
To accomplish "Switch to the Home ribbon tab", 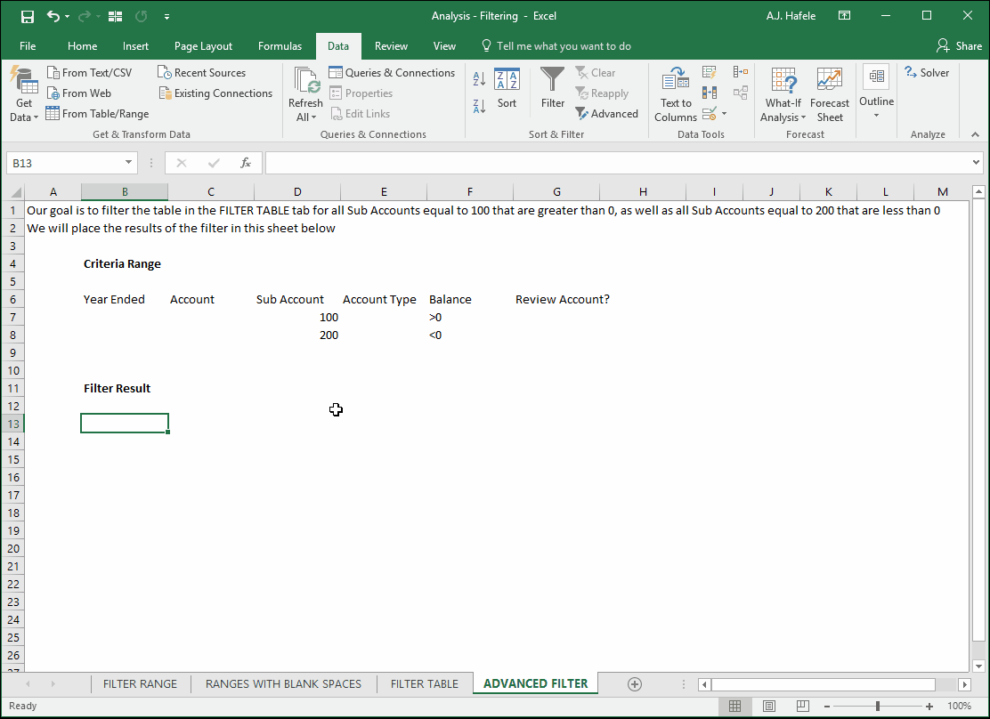I will tap(82, 46).
